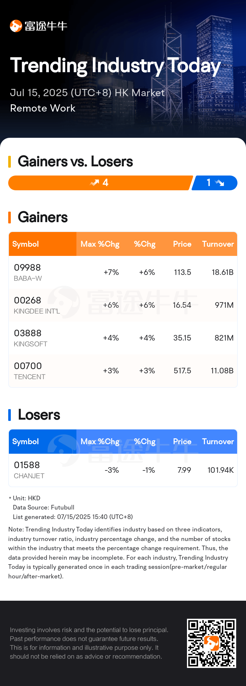The width and height of the screenshot is (246, 686).
Task: Open the 01588 CHANJET loser row
Action: pos(123,470)
